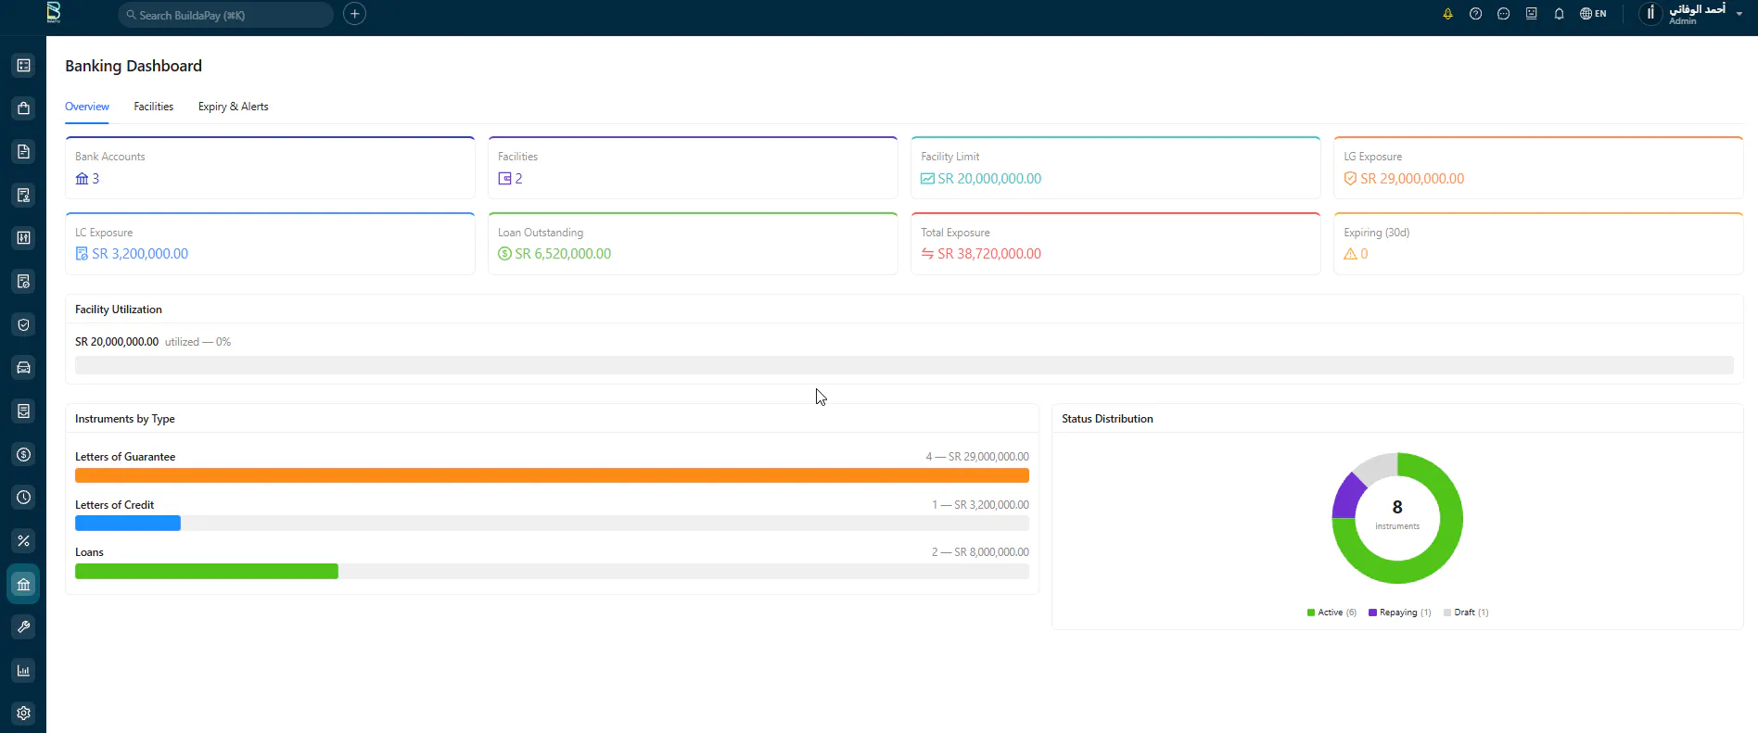Click the 'utilized — 0%' text
Viewport: 1758px width, 733px height.
(x=197, y=342)
